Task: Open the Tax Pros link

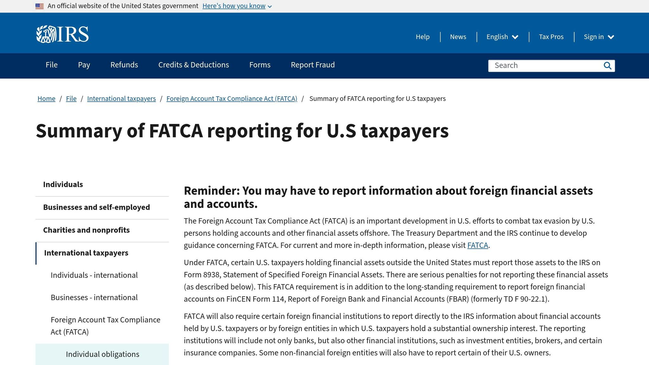Action: pos(551,37)
